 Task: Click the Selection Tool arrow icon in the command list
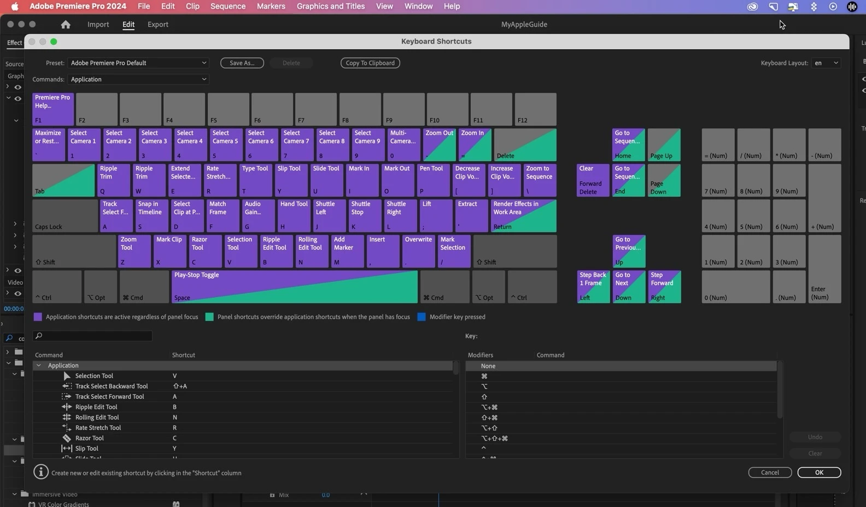click(x=67, y=376)
